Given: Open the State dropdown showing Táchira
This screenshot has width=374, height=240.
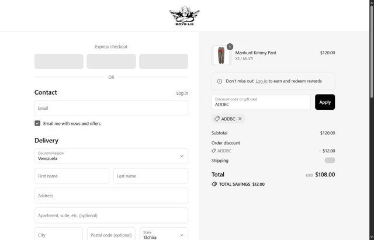Looking at the screenshot, I should (164, 235).
